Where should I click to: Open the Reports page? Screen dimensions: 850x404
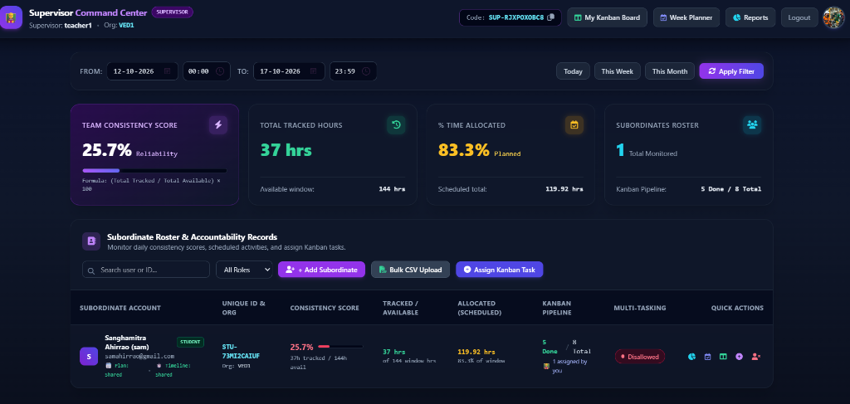pyautogui.click(x=750, y=17)
